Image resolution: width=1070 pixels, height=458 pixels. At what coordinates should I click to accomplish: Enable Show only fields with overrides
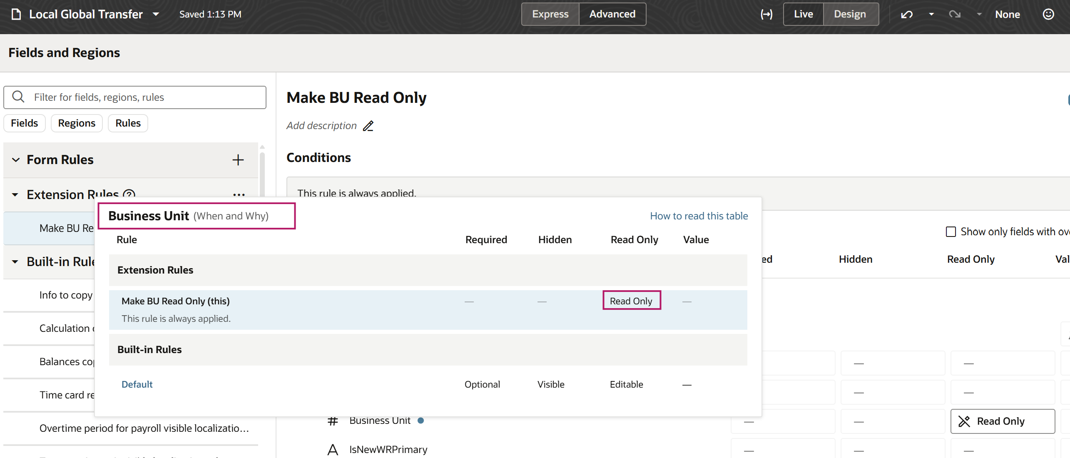pos(951,231)
